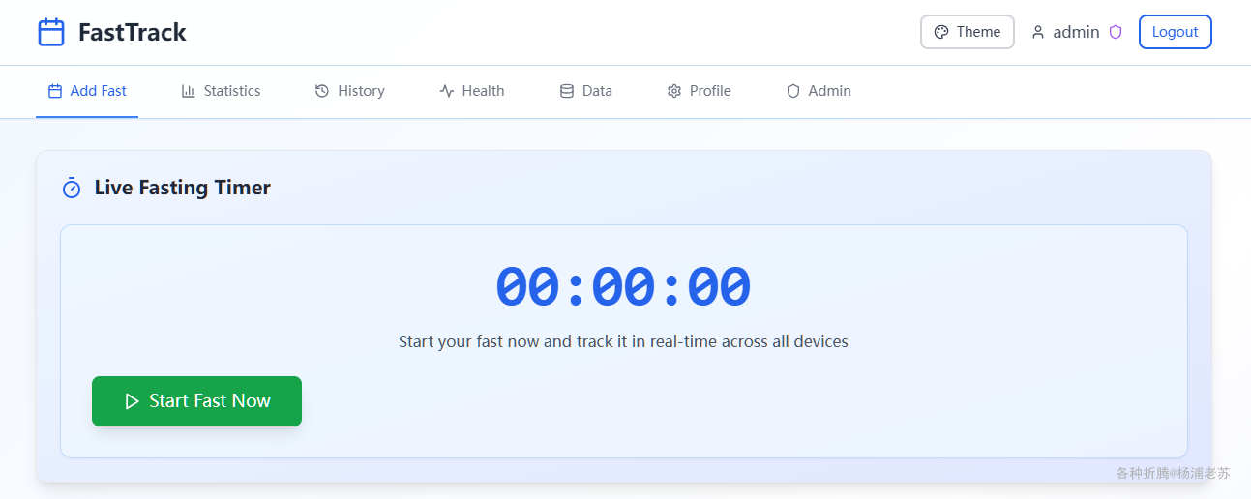Image resolution: width=1251 pixels, height=499 pixels.
Task: Open the Data tab
Action: coord(586,91)
